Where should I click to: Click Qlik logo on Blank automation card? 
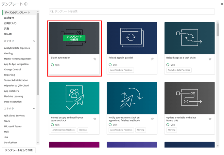(x=52, y=65)
